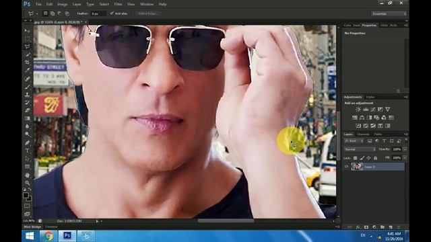Switch to the Channels tab

click(363, 134)
